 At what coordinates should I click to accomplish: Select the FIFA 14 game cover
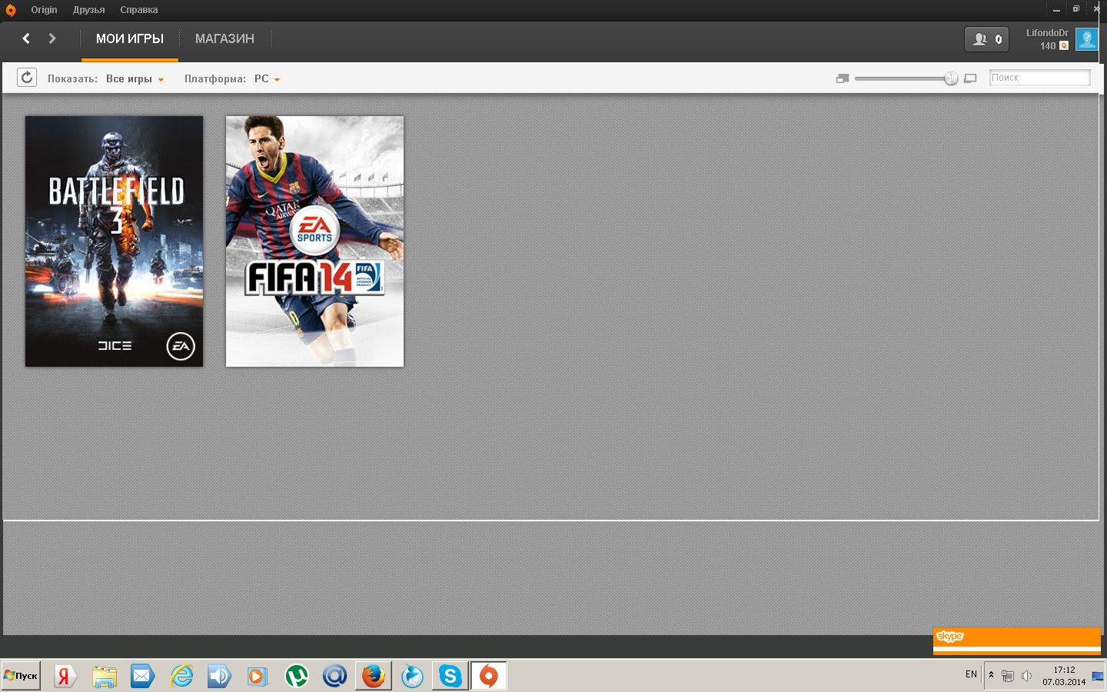pos(314,241)
